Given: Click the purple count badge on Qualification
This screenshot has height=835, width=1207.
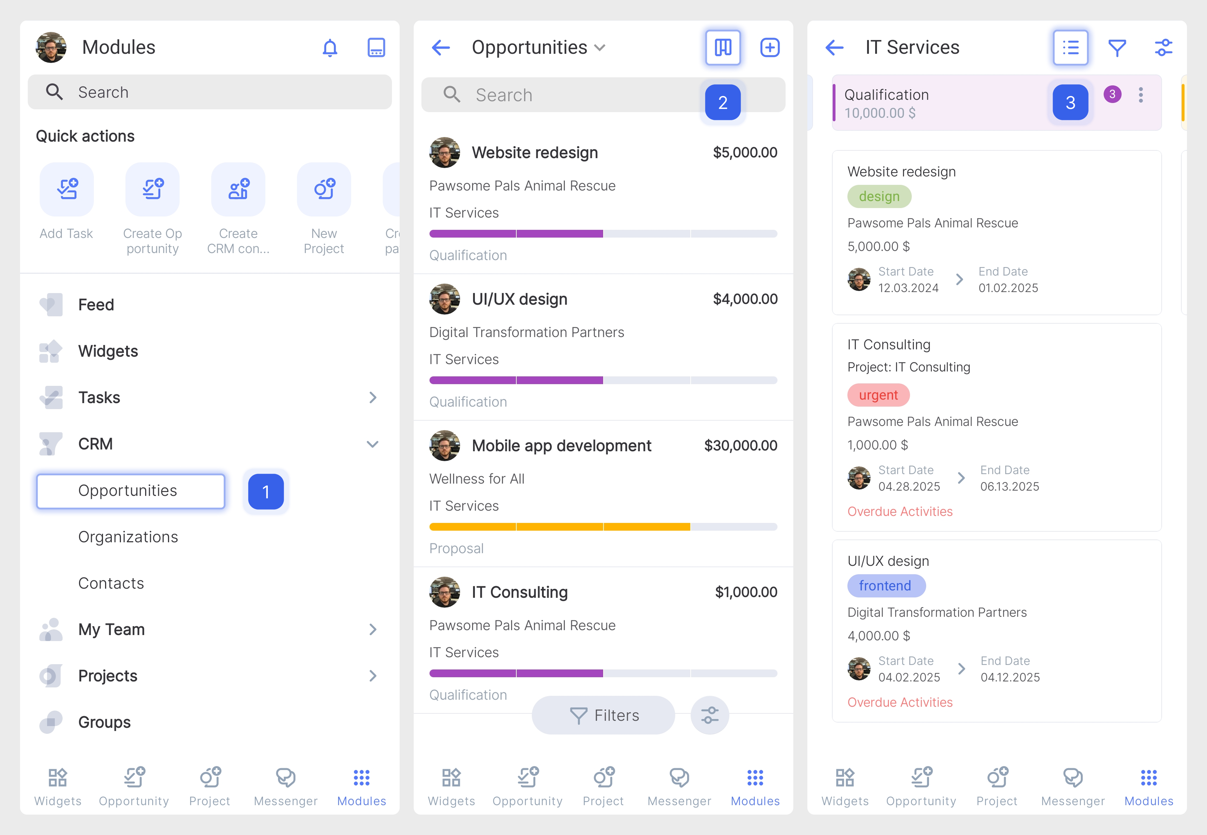Looking at the screenshot, I should [x=1112, y=94].
